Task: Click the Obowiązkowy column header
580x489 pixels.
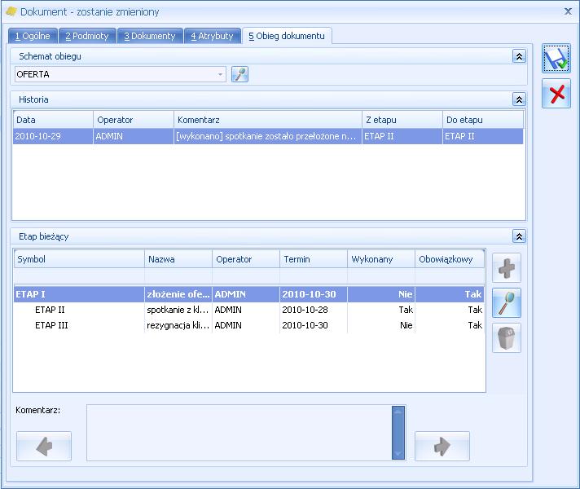Action: [x=450, y=259]
